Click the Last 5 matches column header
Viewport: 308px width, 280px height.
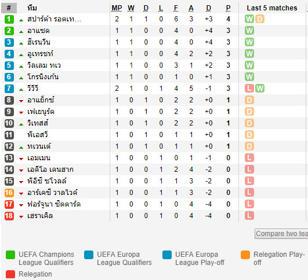[272, 8]
